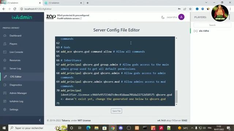The image size is (234, 131).
Task: Click the Live Console terminal icon
Action: [x=5, y=52]
